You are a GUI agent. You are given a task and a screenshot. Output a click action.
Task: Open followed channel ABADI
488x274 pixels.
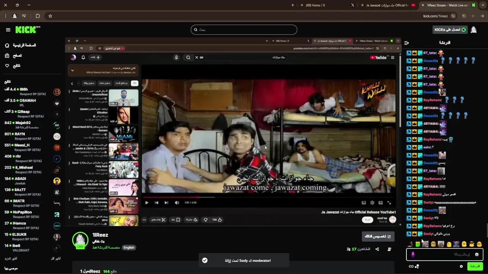click(x=32, y=181)
